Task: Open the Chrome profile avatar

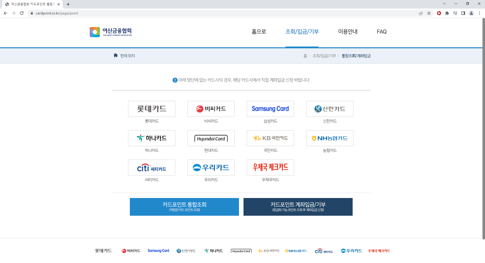Action: [x=471, y=13]
